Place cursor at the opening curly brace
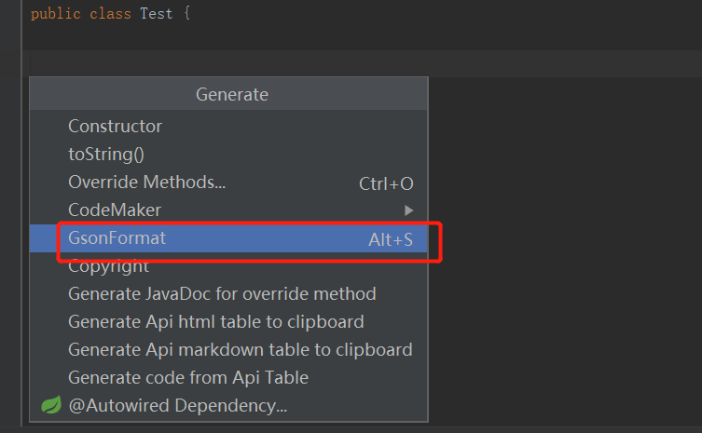Image resolution: width=702 pixels, height=433 pixels. click(x=186, y=14)
